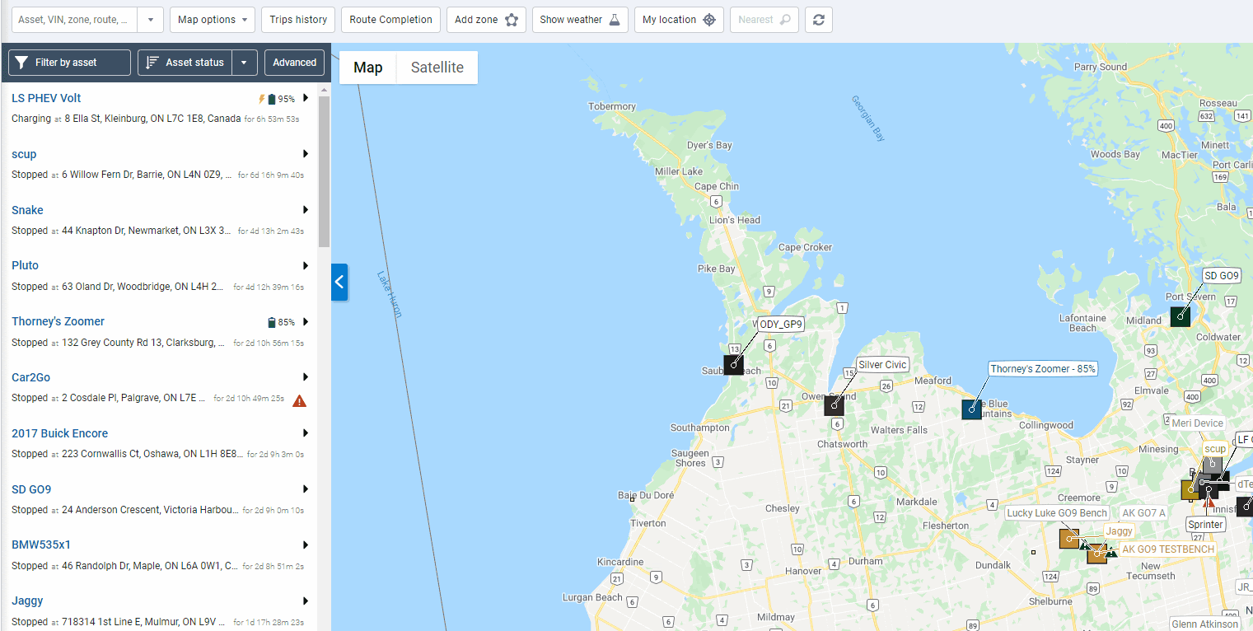Click the Route Completion button
Viewport: 1253px width, 631px height.
click(390, 20)
